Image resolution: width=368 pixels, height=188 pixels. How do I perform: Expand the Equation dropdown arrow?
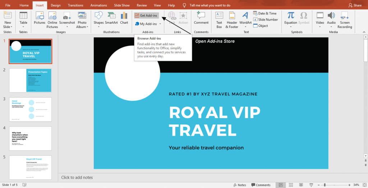click(291, 27)
